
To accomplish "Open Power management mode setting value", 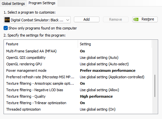I will 108,70.
